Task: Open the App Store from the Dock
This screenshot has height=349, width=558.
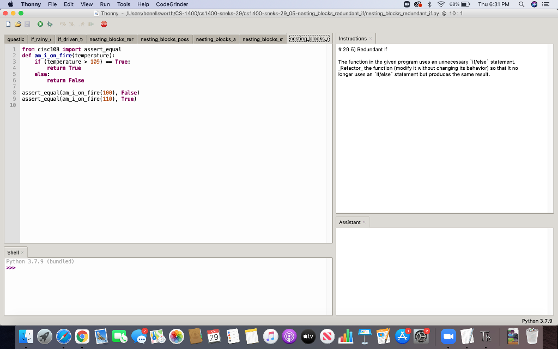Action: point(402,336)
